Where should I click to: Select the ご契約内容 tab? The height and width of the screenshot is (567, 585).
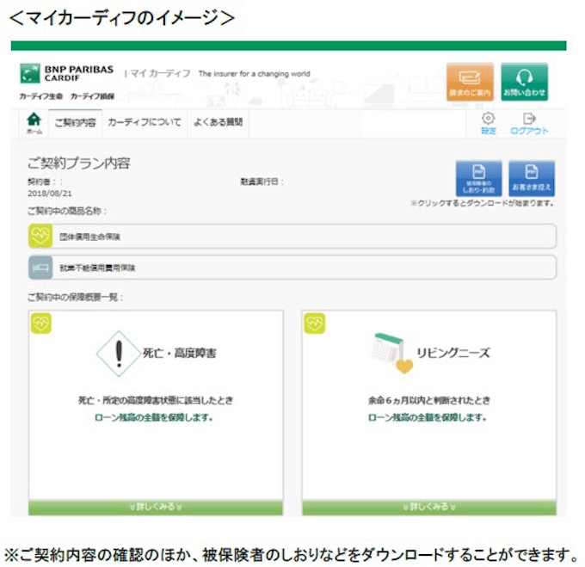point(75,123)
